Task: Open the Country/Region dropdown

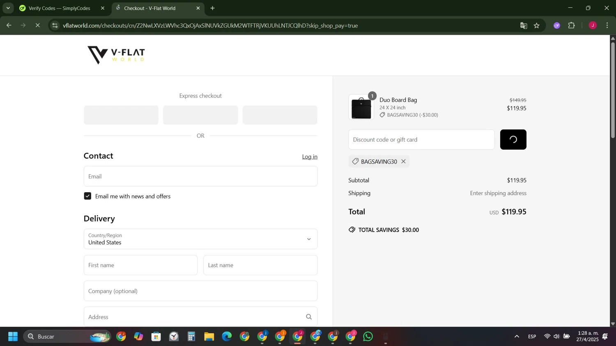Action: point(200,239)
